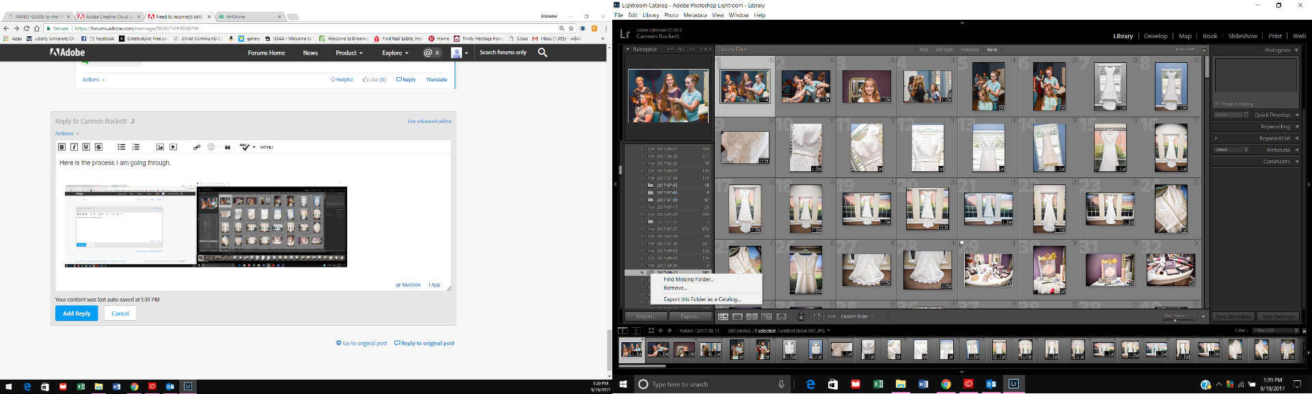Click the filmstrip grid shortcut icon
The height and width of the screenshot is (394, 1312).
651,330
